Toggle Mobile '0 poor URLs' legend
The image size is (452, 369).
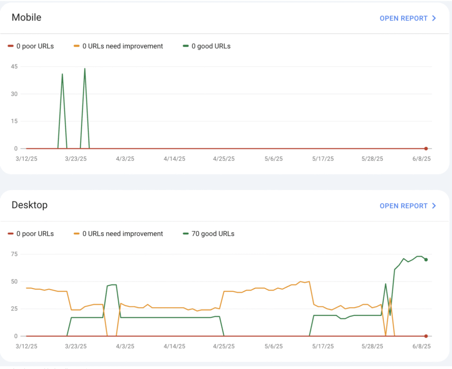point(31,46)
